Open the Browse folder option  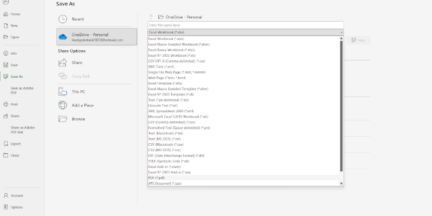coord(62,119)
